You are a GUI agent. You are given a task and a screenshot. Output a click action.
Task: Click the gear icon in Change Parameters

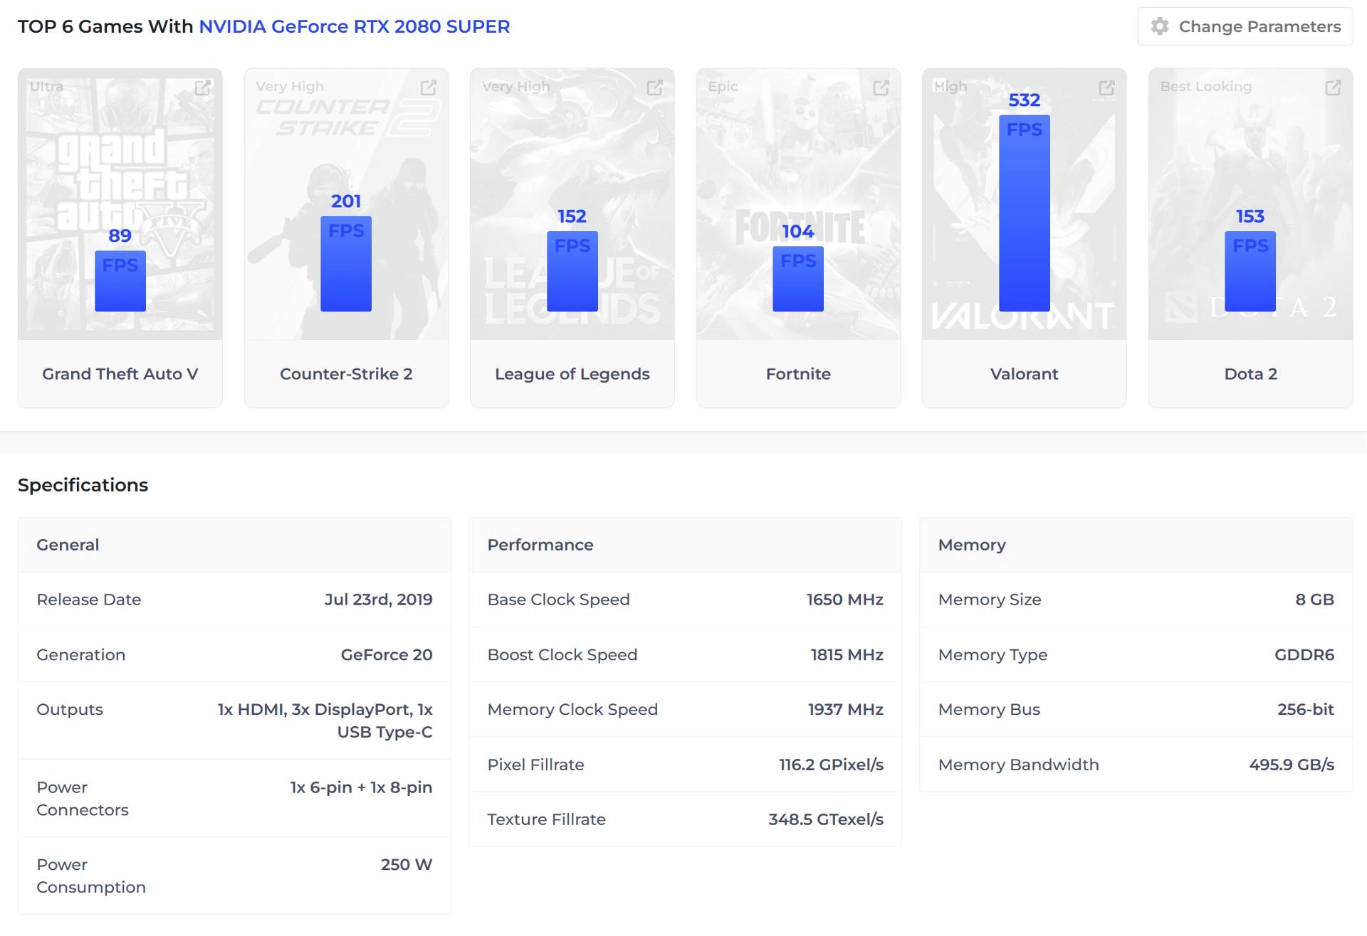[1160, 26]
